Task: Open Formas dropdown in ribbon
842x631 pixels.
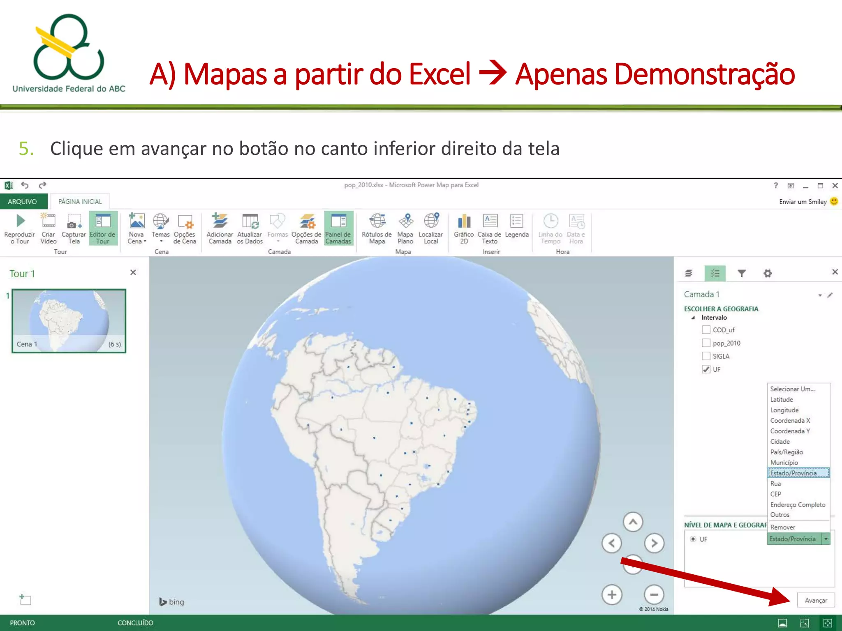Action: tap(278, 228)
